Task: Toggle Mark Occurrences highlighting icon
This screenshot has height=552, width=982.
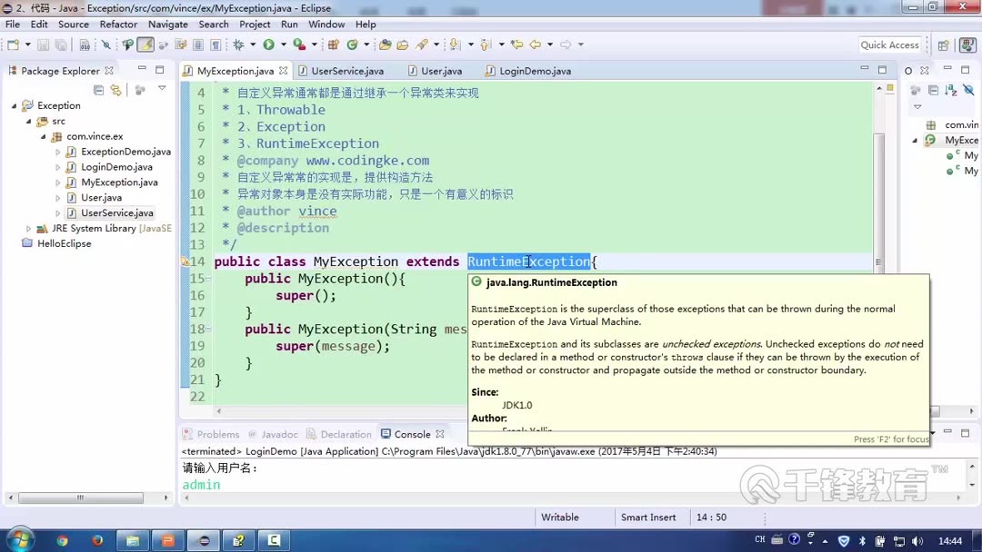Action: [x=145, y=44]
